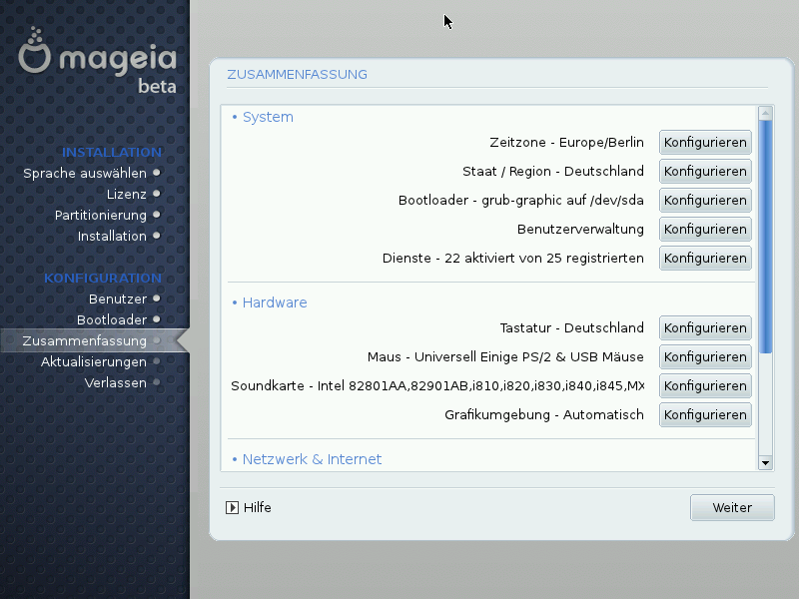The image size is (799, 599).
Task: Click the scrollbar down arrow
Action: [x=765, y=463]
